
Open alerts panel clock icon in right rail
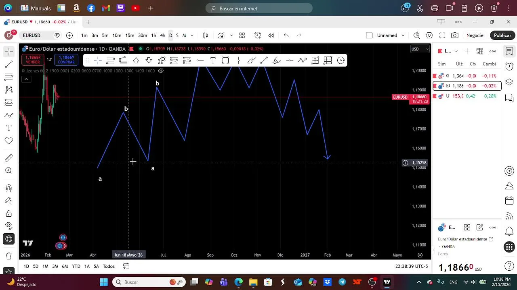click(509, 66)
